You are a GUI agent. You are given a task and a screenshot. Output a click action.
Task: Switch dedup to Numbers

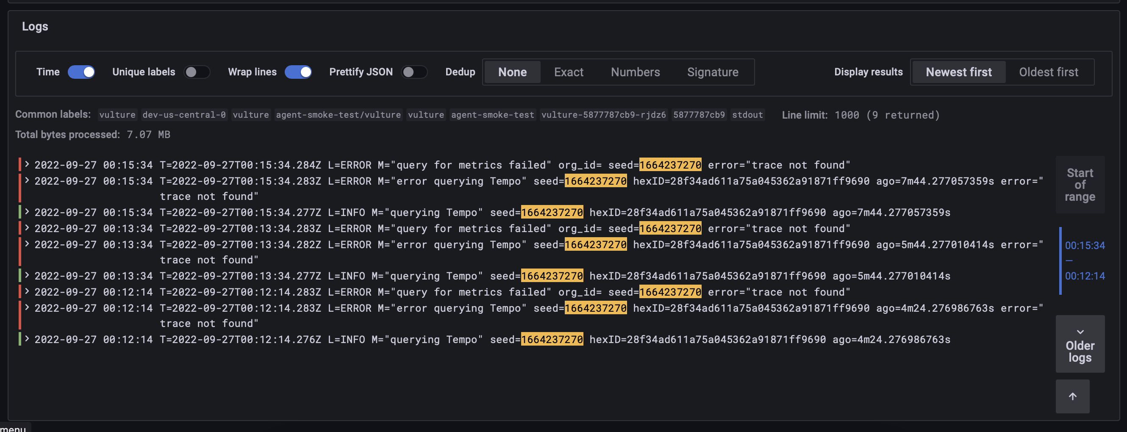635,72
